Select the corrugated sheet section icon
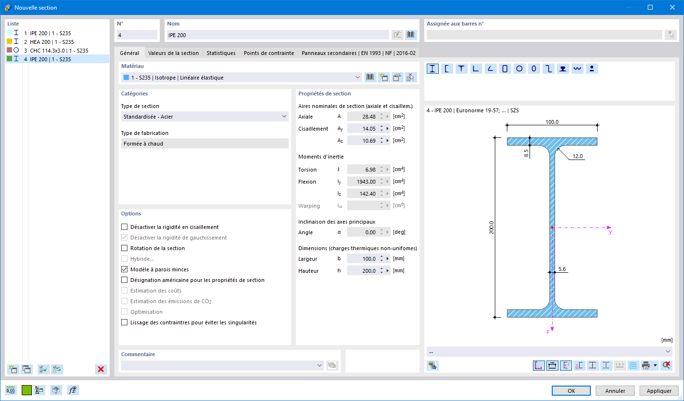The width and height of the screenshot is (684, 401). (x=577, y=69)
